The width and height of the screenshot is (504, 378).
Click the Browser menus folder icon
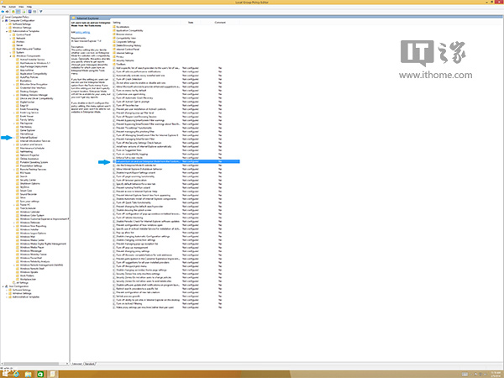[114, 34]
